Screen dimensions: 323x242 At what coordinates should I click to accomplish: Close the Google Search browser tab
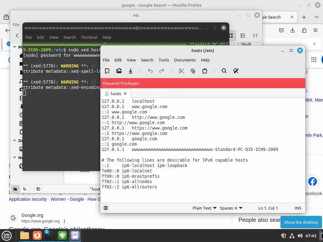(292, 17)
